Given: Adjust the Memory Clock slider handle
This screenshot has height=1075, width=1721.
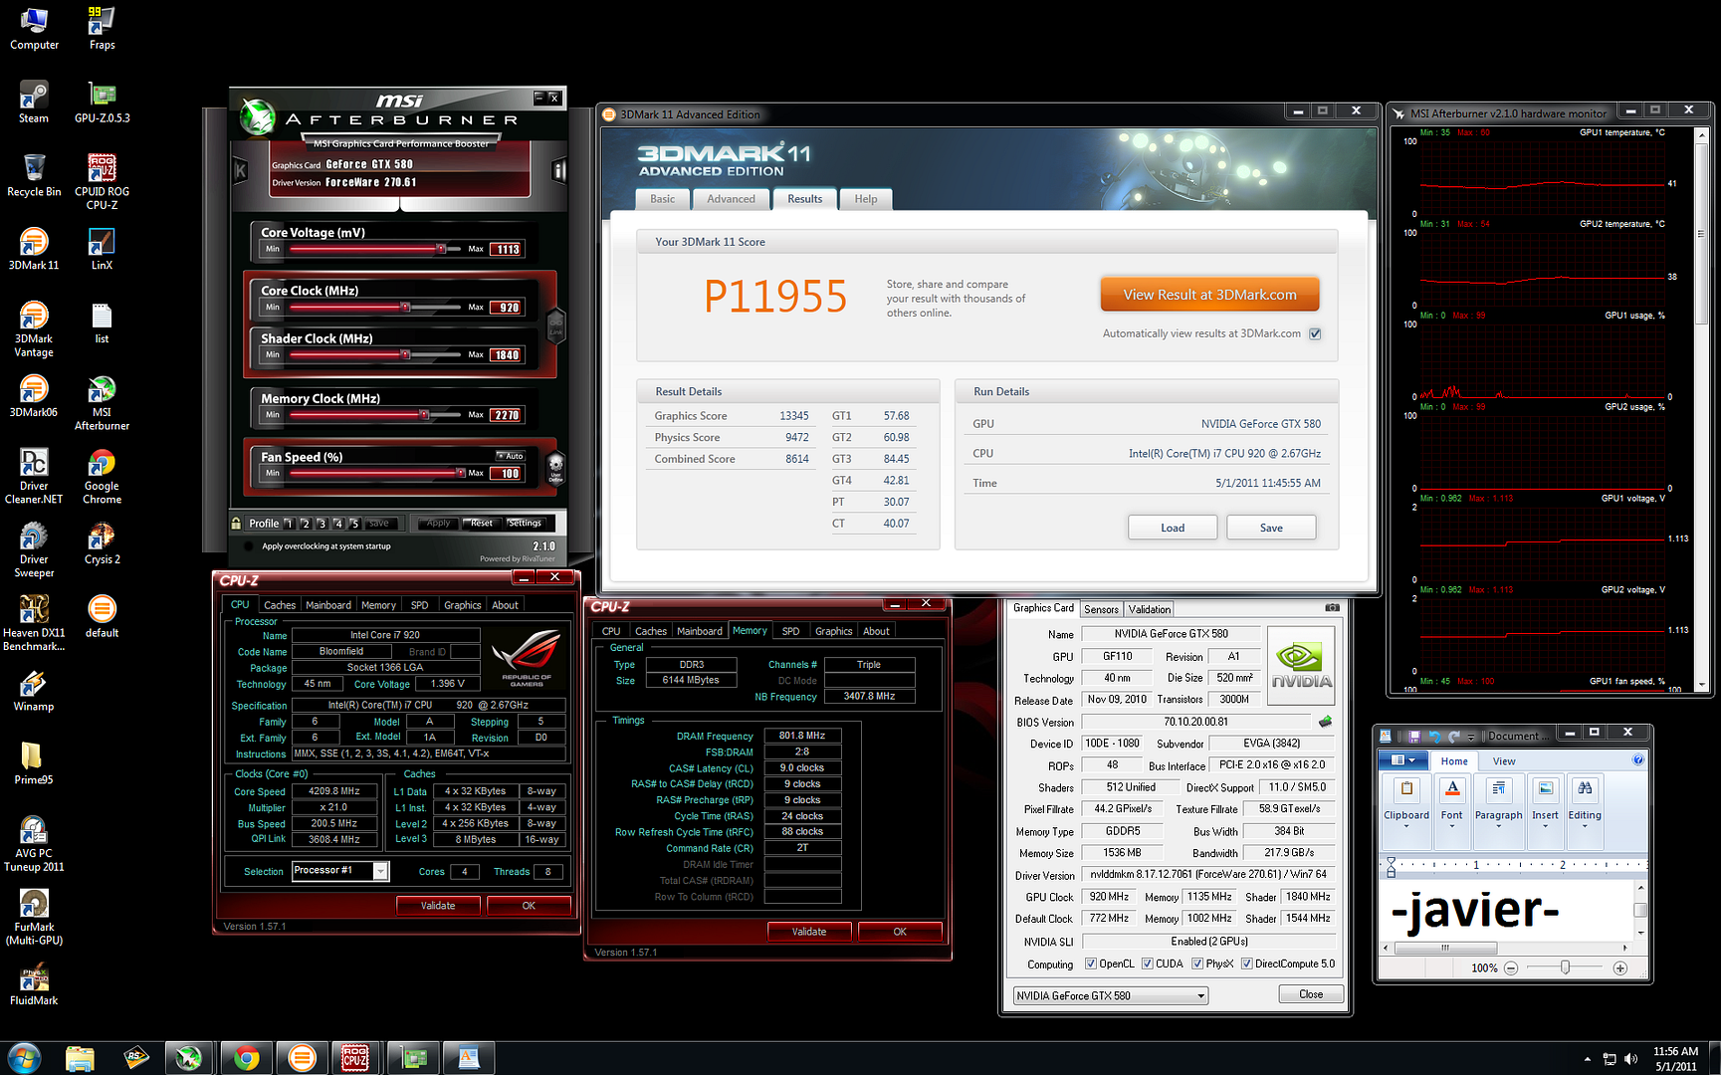Looking at the screenshot, I should pos(424,414).
